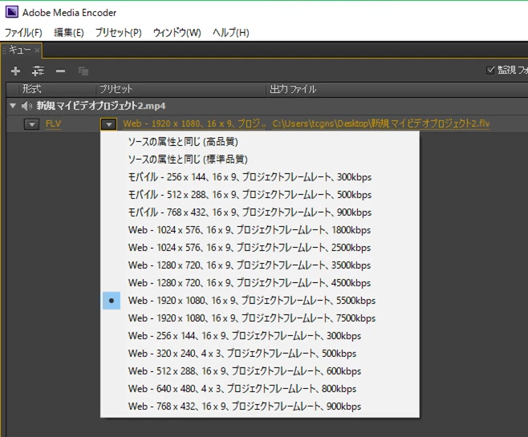Select Web - 256 x 144 300kbps preset
This screenshot has height=437, width=528.
260,336
